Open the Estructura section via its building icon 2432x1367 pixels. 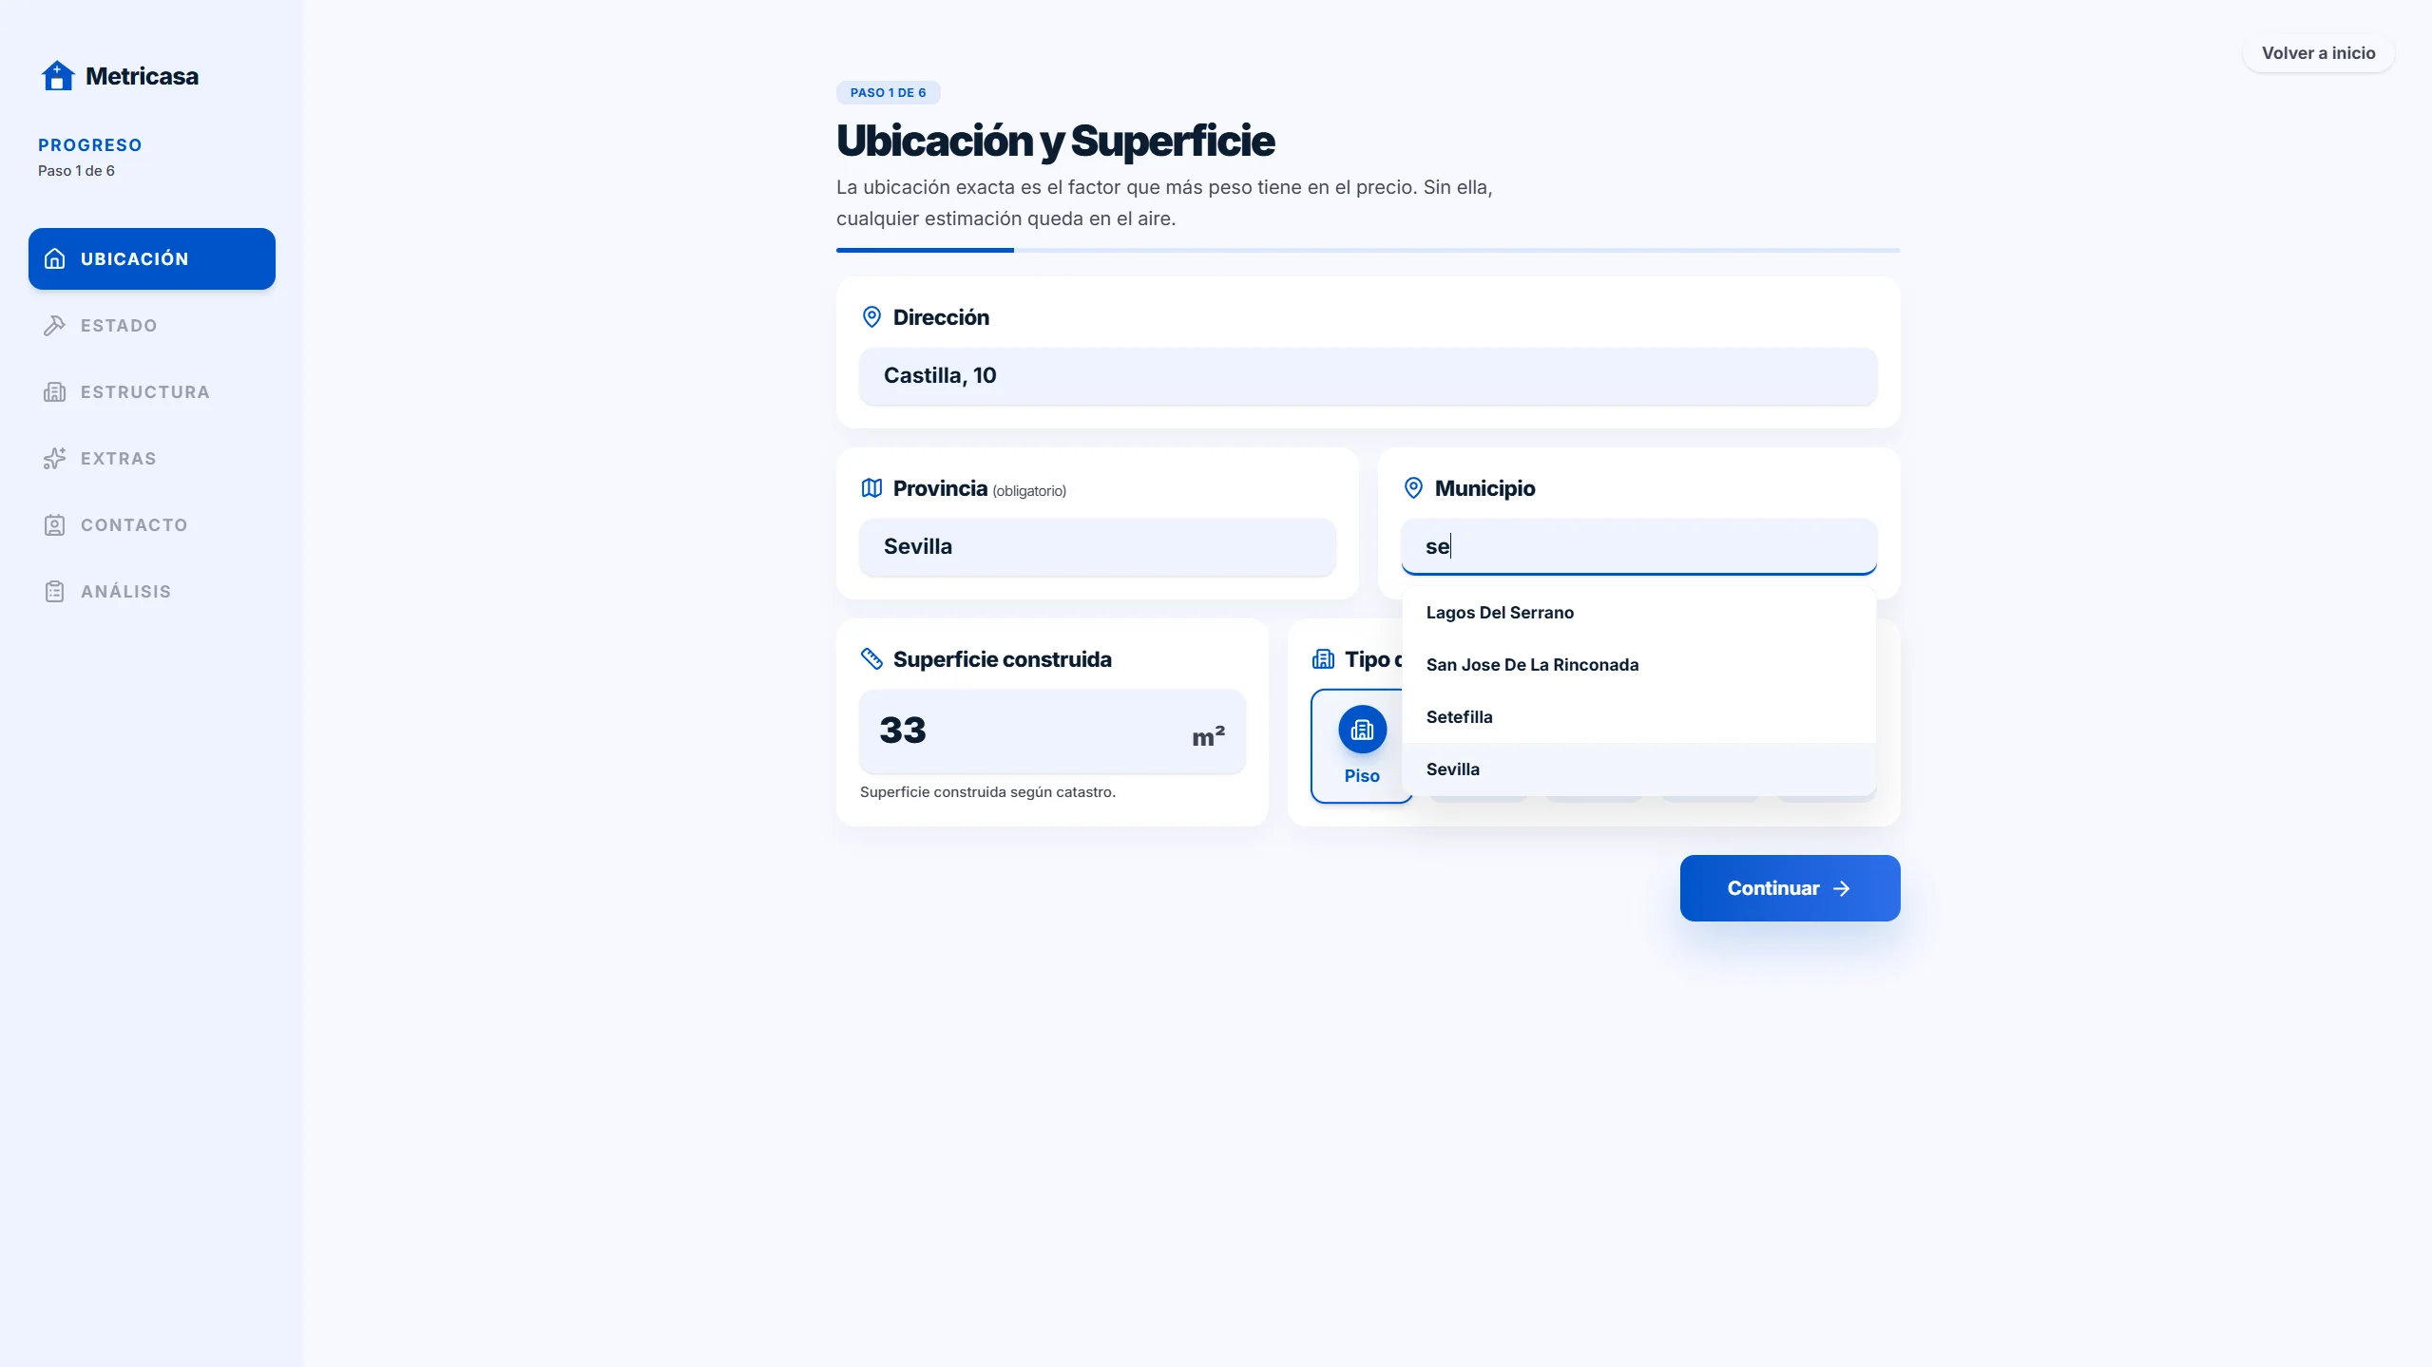click(x=54, y=391)
